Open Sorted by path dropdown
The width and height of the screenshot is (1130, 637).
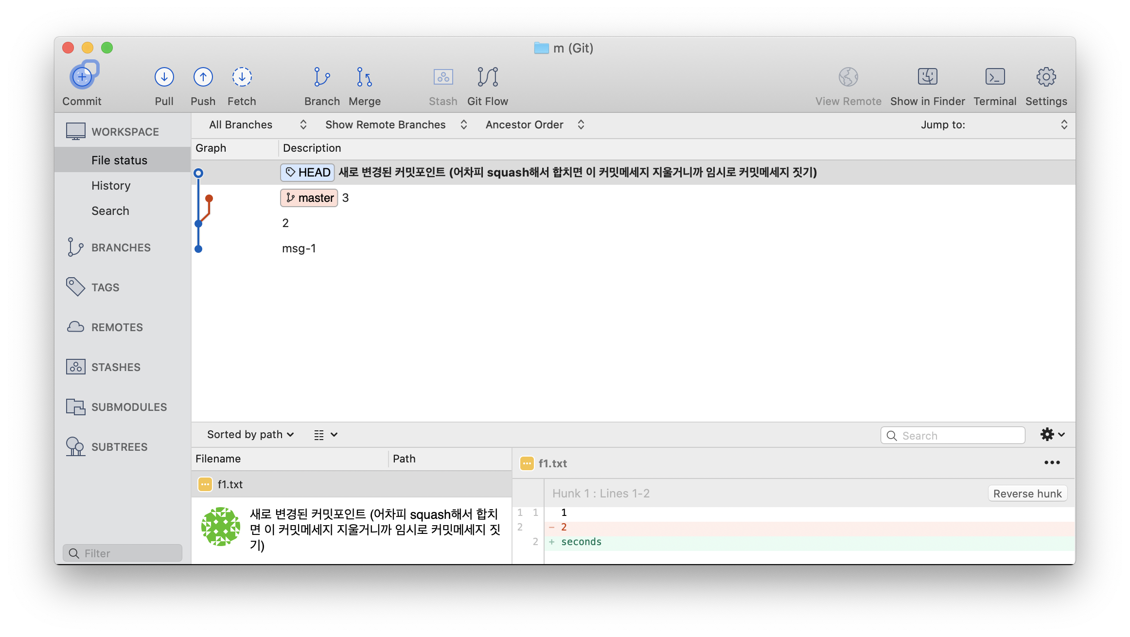pyautogui.click(x=250, y=435)
